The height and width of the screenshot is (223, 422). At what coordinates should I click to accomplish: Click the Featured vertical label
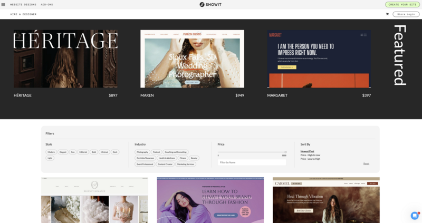(x=400, y=55)
